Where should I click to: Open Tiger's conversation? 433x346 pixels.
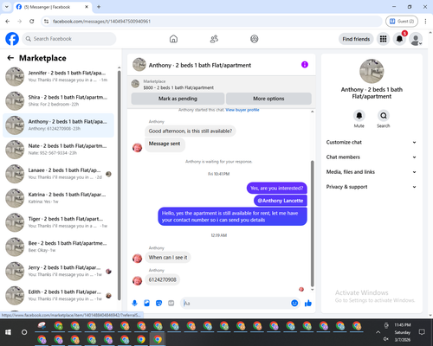tap(58, 222)
